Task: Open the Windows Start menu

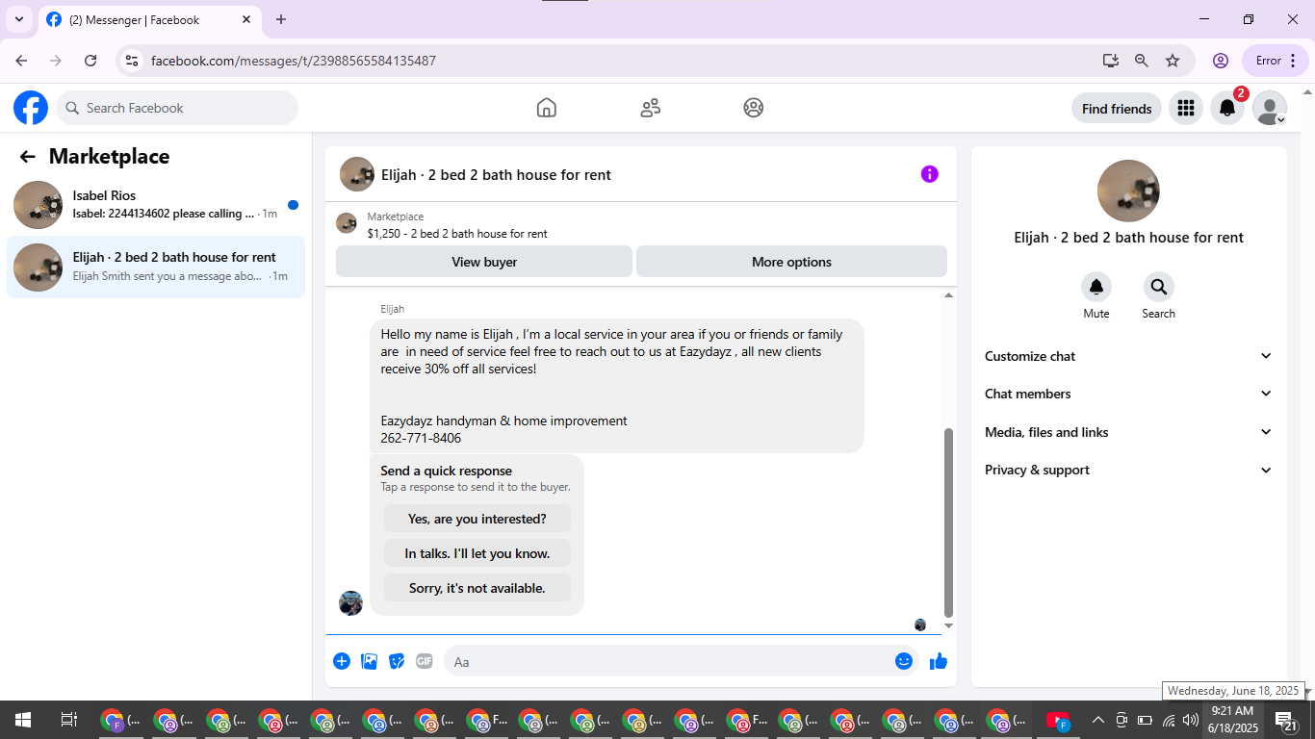Action: click(23, 720)
